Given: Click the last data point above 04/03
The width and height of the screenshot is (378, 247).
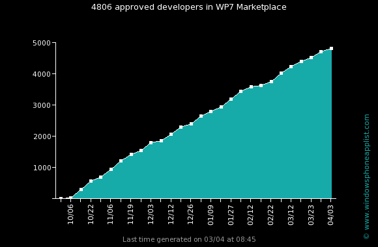Looking at the screenshot, I should 332,48.
